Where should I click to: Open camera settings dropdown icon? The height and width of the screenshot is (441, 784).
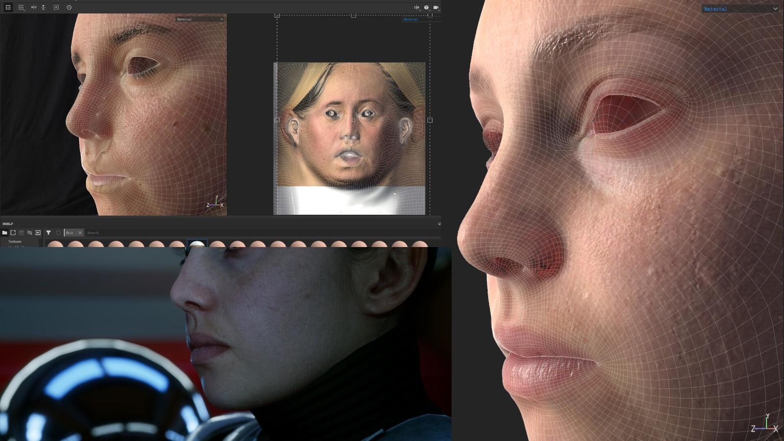[x=436, y=7]
